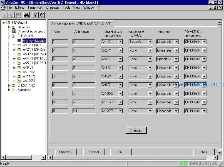Screen dimensions: 224x167
Task: Click the Channel - button
Action: pos(94,152)
